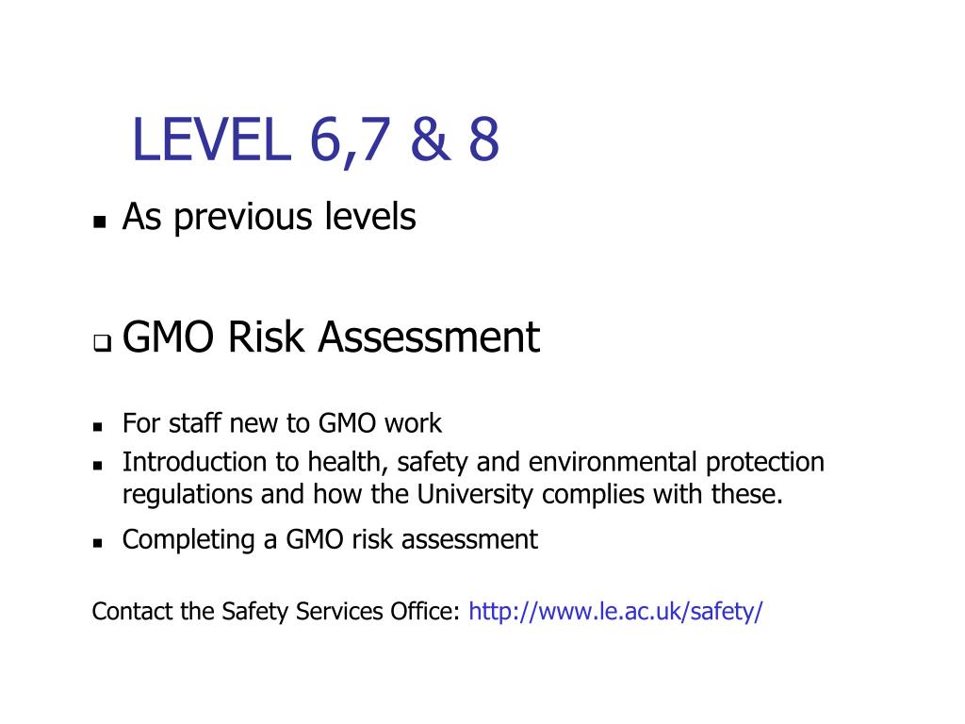Click the bullet before Introduction to health
Screen dimensions: 965x724
tap(97, 466)
